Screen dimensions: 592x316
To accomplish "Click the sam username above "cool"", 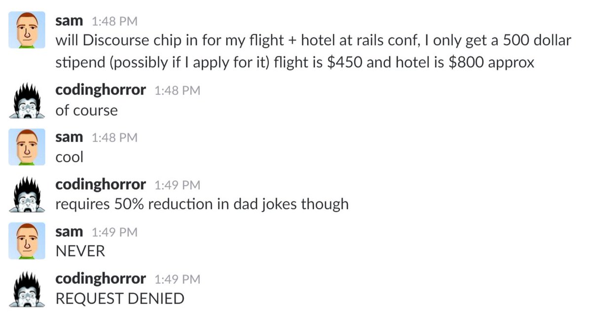I will (x=69, y=137).
